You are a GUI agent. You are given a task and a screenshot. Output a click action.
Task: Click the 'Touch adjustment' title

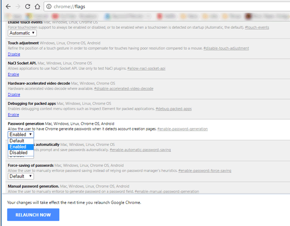coord(23,43)
